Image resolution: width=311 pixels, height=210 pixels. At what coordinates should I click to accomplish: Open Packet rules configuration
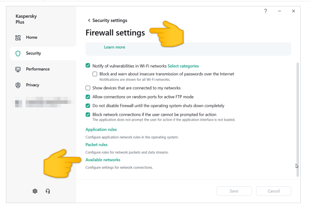click(x=96, y=145)
